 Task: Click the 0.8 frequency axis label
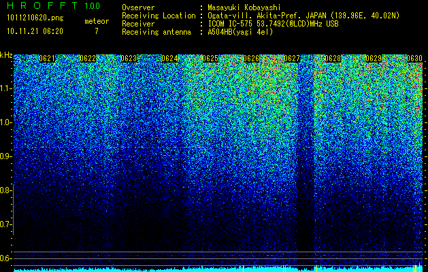[5, 190]
